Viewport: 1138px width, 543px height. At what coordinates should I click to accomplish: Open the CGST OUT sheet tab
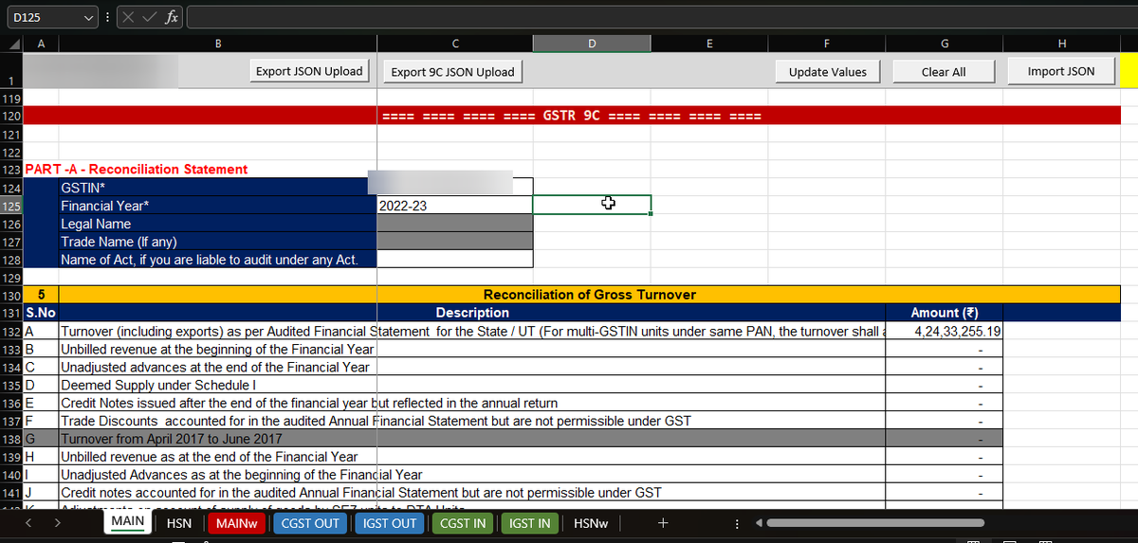310,523
